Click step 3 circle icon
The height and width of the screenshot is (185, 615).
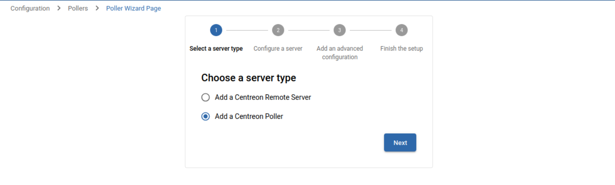pyautogui.click(x=340, y=30)
